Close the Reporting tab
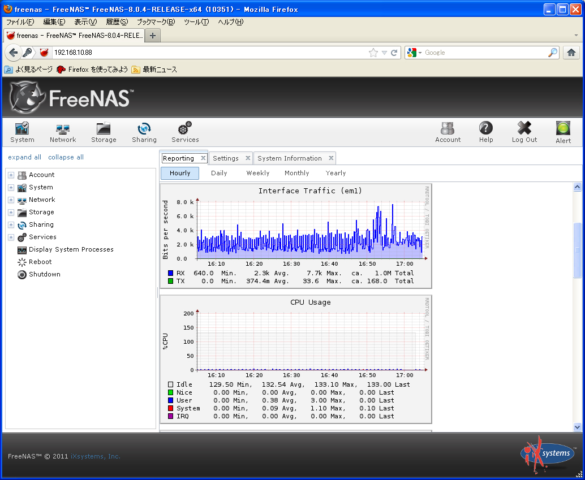Viewport: 585px width, 480px height. tap(203, 158)
